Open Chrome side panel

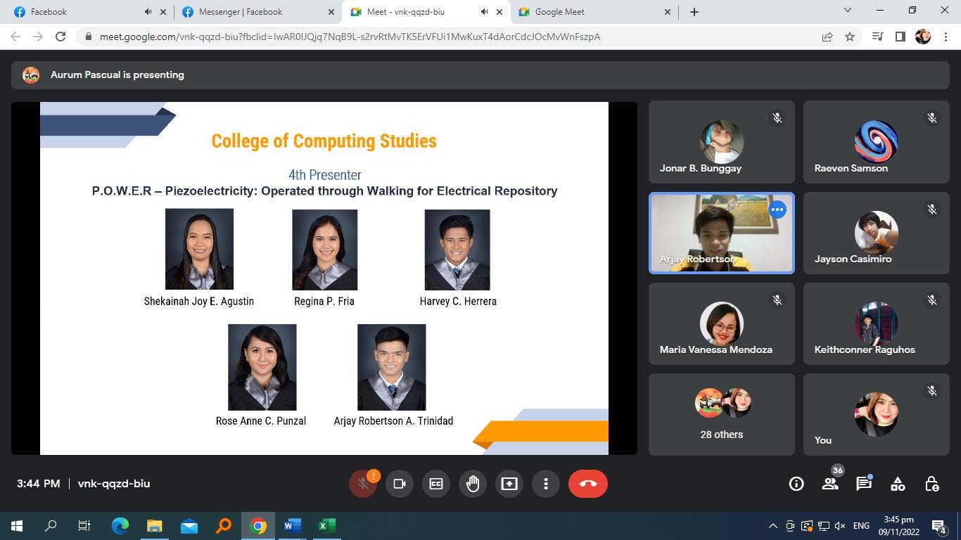click(900, 37)
